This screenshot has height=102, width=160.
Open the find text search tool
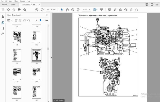pos(25,10)
